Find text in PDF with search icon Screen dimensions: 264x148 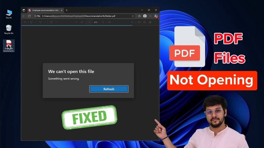point(132,22)
